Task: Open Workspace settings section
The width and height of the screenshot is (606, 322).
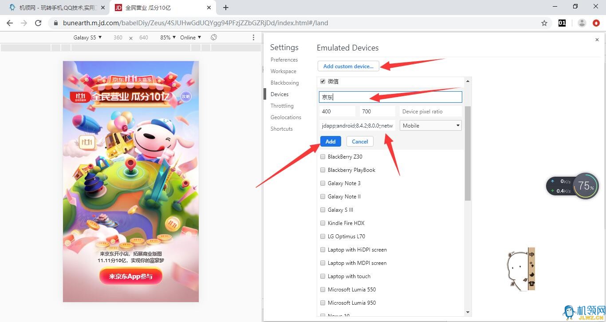Action: (x=283, y=71)
